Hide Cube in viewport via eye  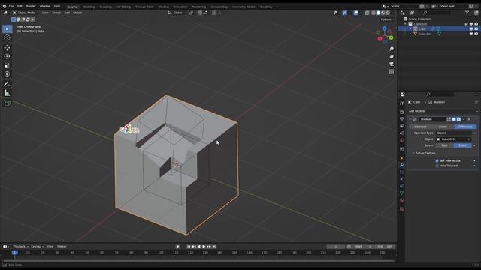click(471, 28)
